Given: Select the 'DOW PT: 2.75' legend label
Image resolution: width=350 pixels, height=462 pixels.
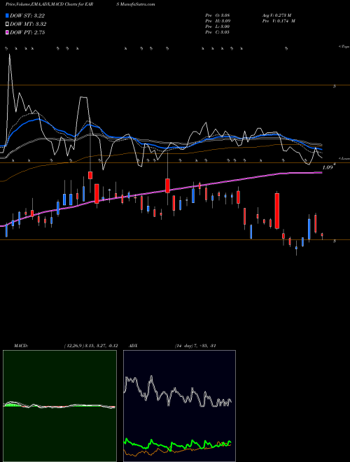Looking at the screenshot, I should point(27,32).
